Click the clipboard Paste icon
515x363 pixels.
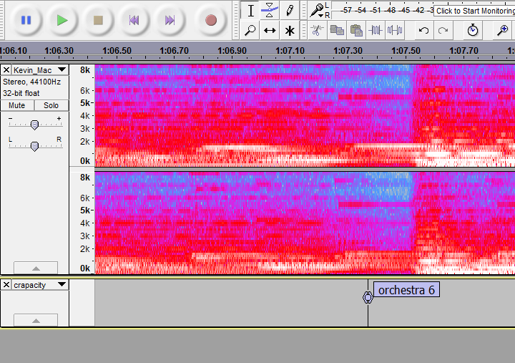[x=356, y=31]
